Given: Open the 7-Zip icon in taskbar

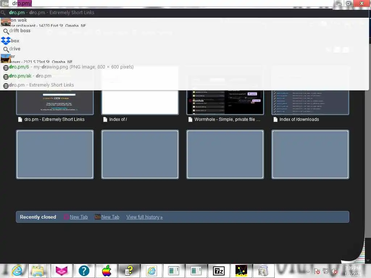Looking at the screenshot, I should [218, 271].
